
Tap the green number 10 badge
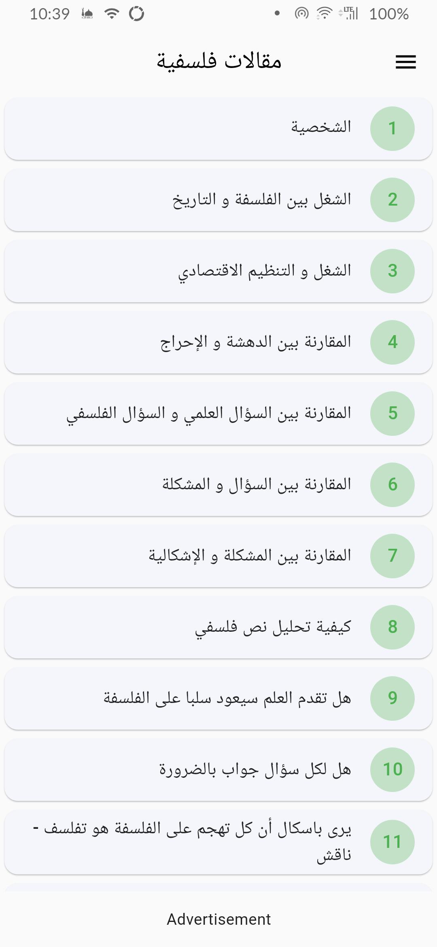(x=392, y=770)
